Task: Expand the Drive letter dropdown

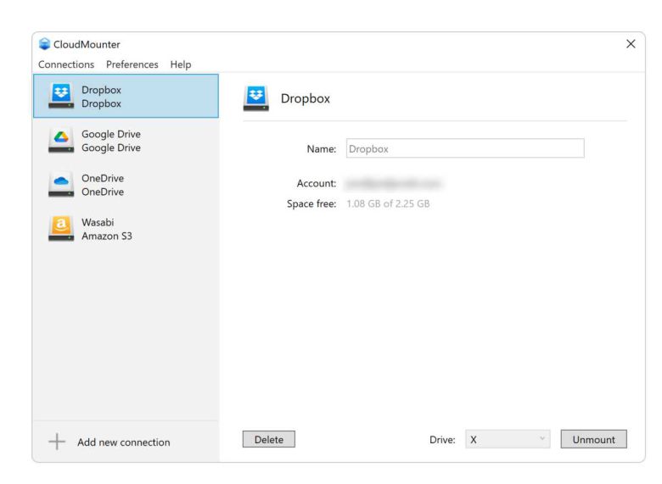Action: (508, 440)
